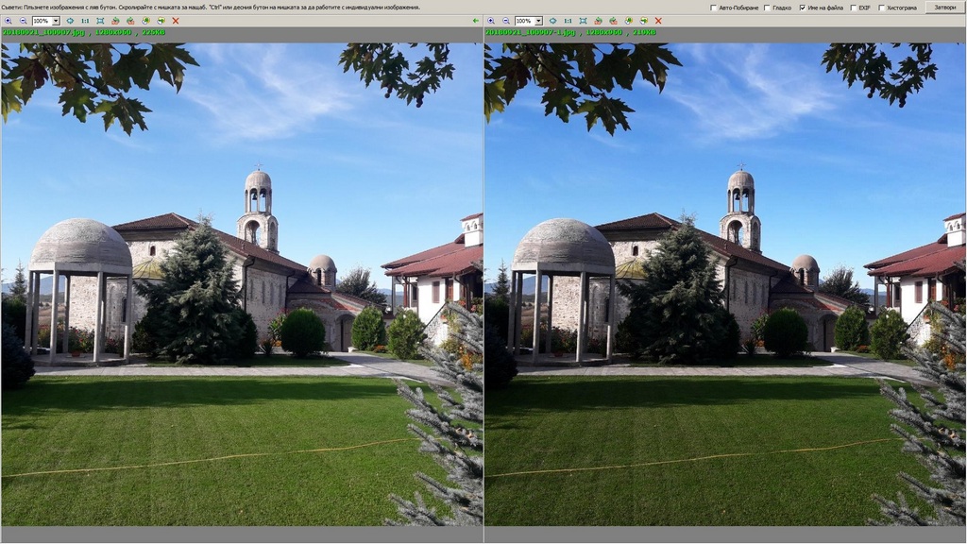Enable the Хистограма checkbox
967x544 pixels.
[x=881, y=8]
